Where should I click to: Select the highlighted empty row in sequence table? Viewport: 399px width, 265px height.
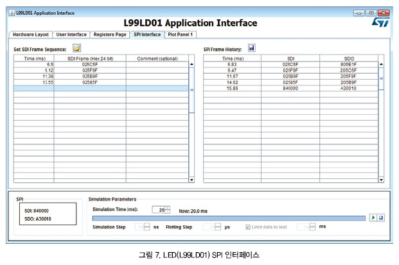click(102, 88)
